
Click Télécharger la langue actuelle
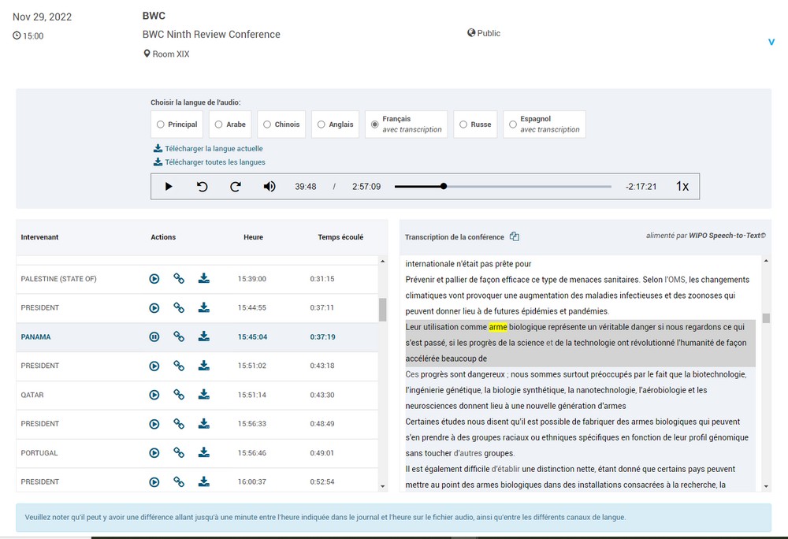pyautogui.click(x=208, y=149)
